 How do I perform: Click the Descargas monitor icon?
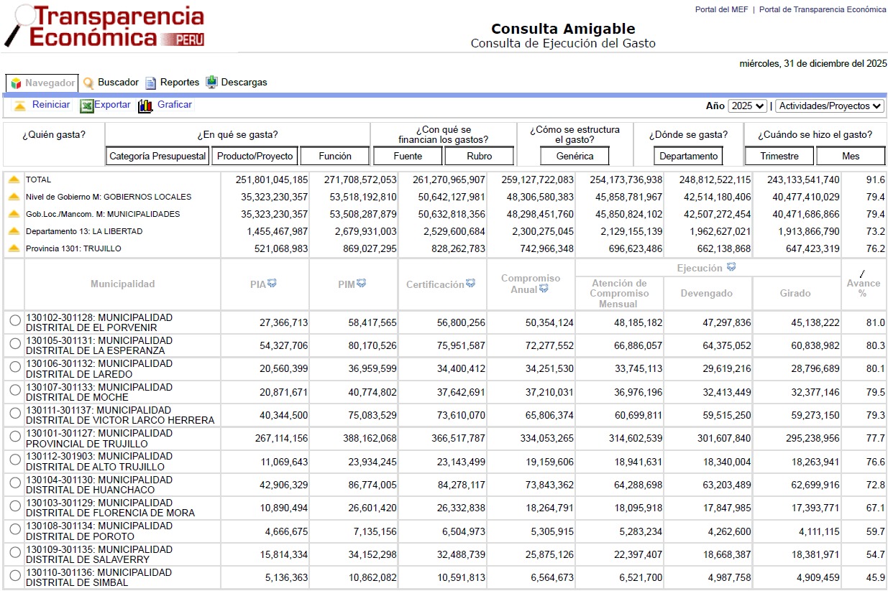click(x=211, y=83)
